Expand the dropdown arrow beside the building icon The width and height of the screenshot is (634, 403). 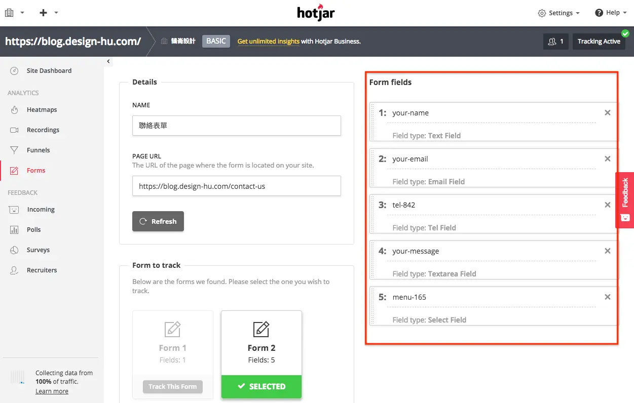pyautogui.click(x=22, y=13)
